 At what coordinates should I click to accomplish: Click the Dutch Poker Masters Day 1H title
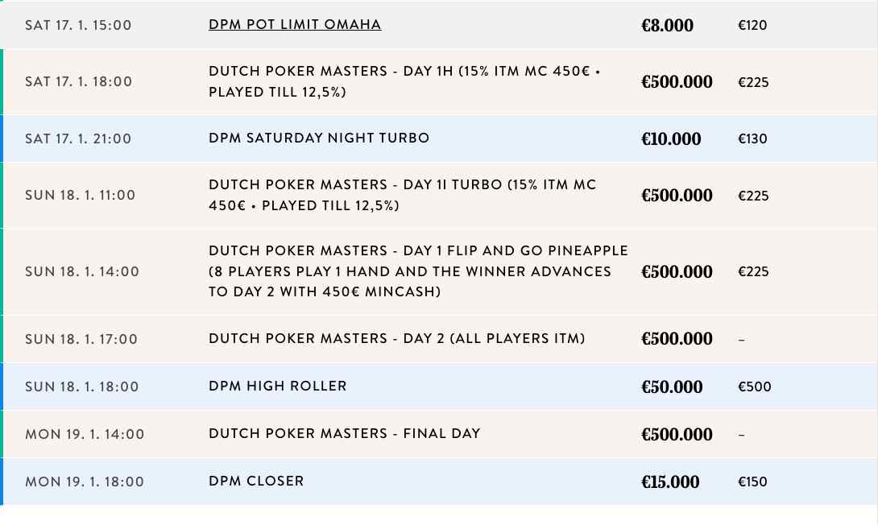(404, 81)
